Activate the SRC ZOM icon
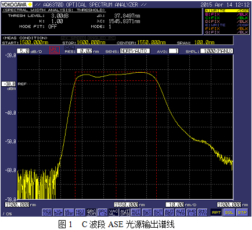Image resolution: width=252 pixels, height=230 pixels. pyautogui.click(x=91, y=213)
